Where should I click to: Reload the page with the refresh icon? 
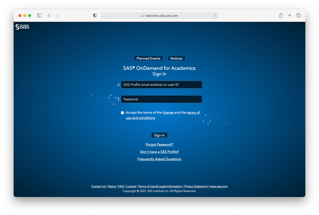[215, 16]
